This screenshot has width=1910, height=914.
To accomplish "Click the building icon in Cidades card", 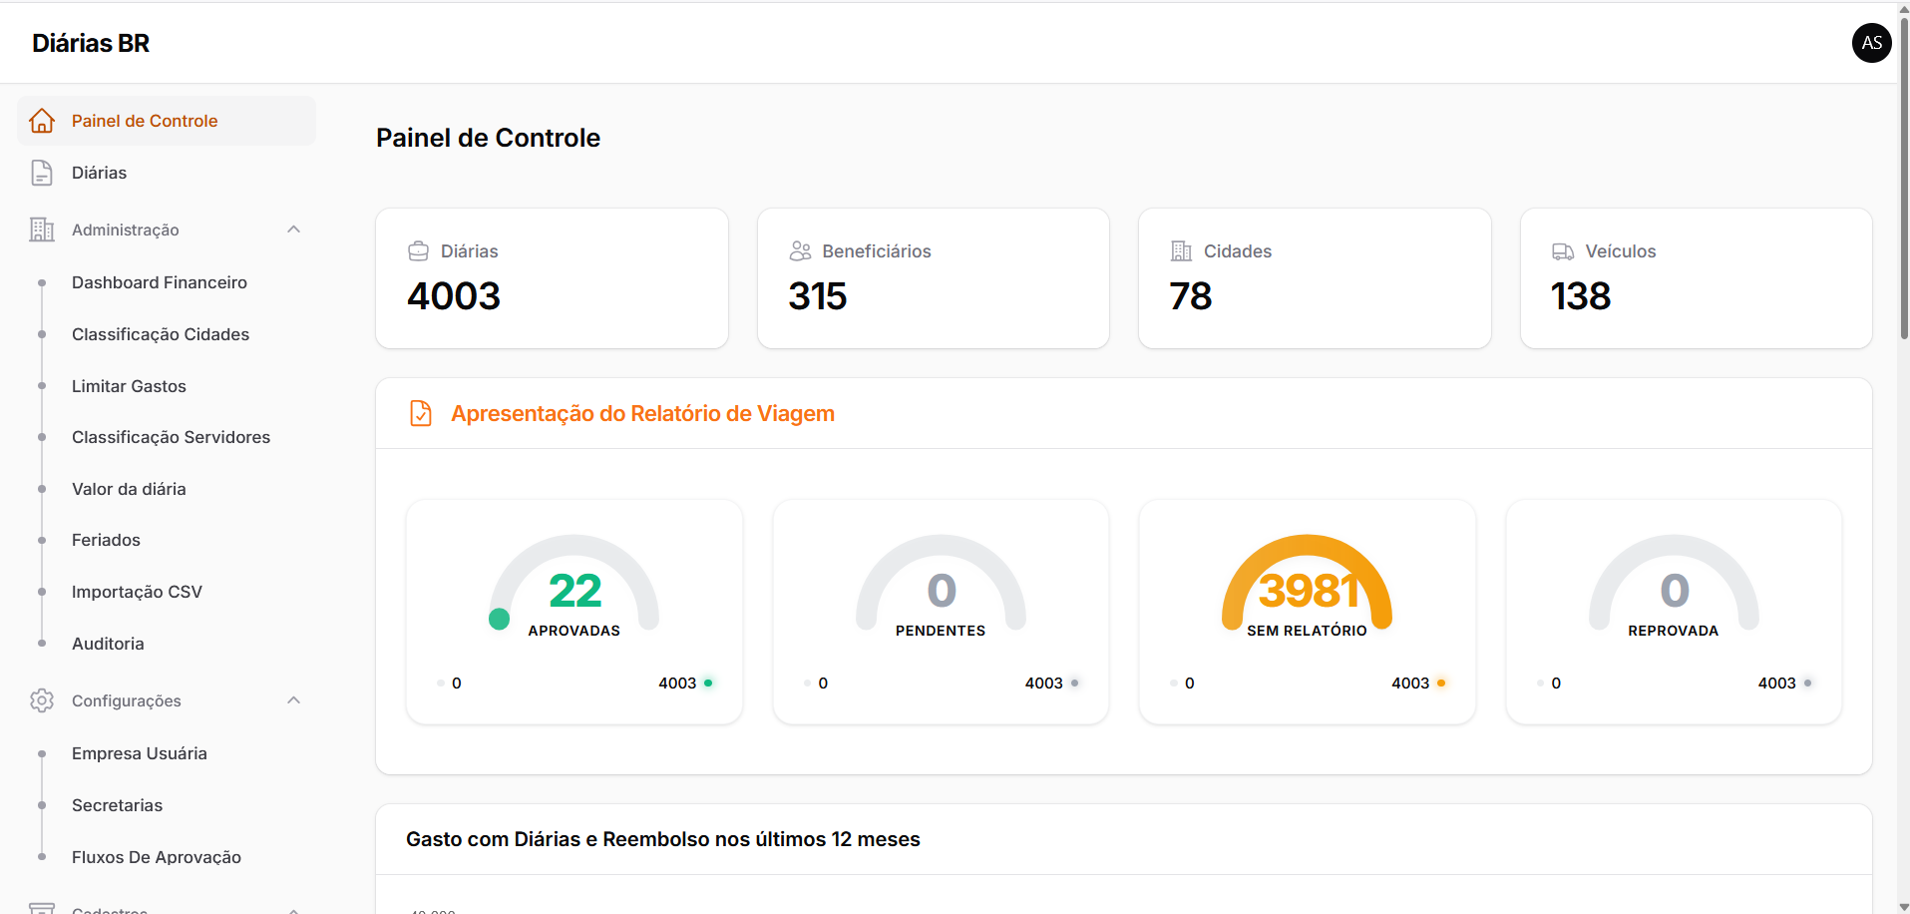I will click(x=1181, y=251).
